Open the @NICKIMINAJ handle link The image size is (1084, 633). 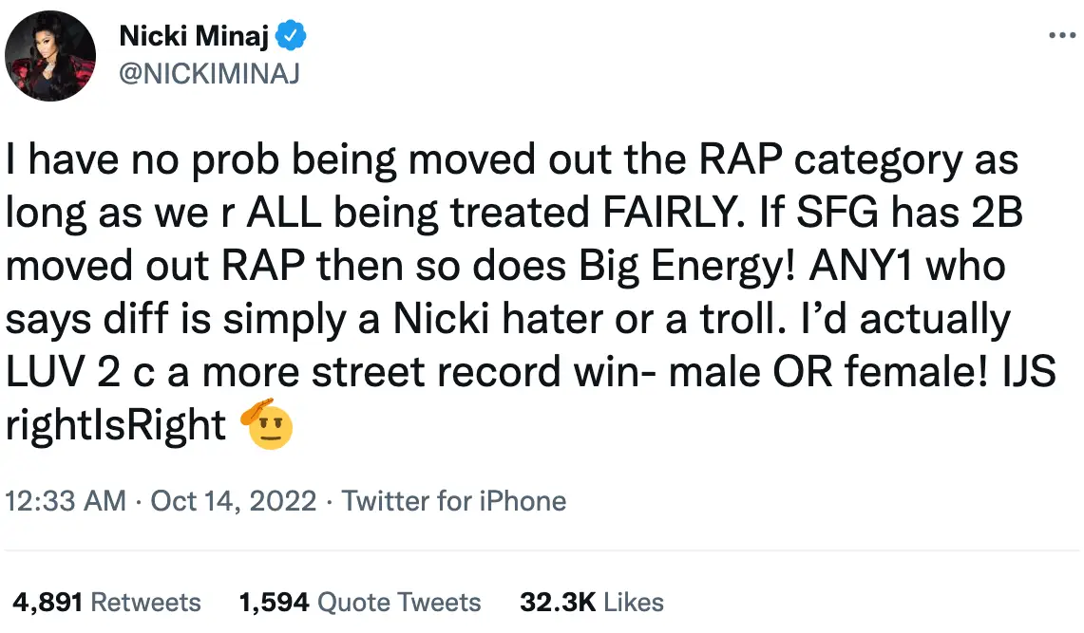tap(209, 73)
